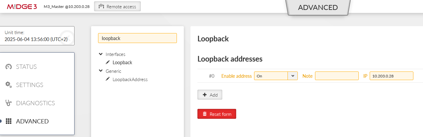This screenshot has width=423, height=137.
Task: Click the Note label text
Action: click(x=307, y=76)
